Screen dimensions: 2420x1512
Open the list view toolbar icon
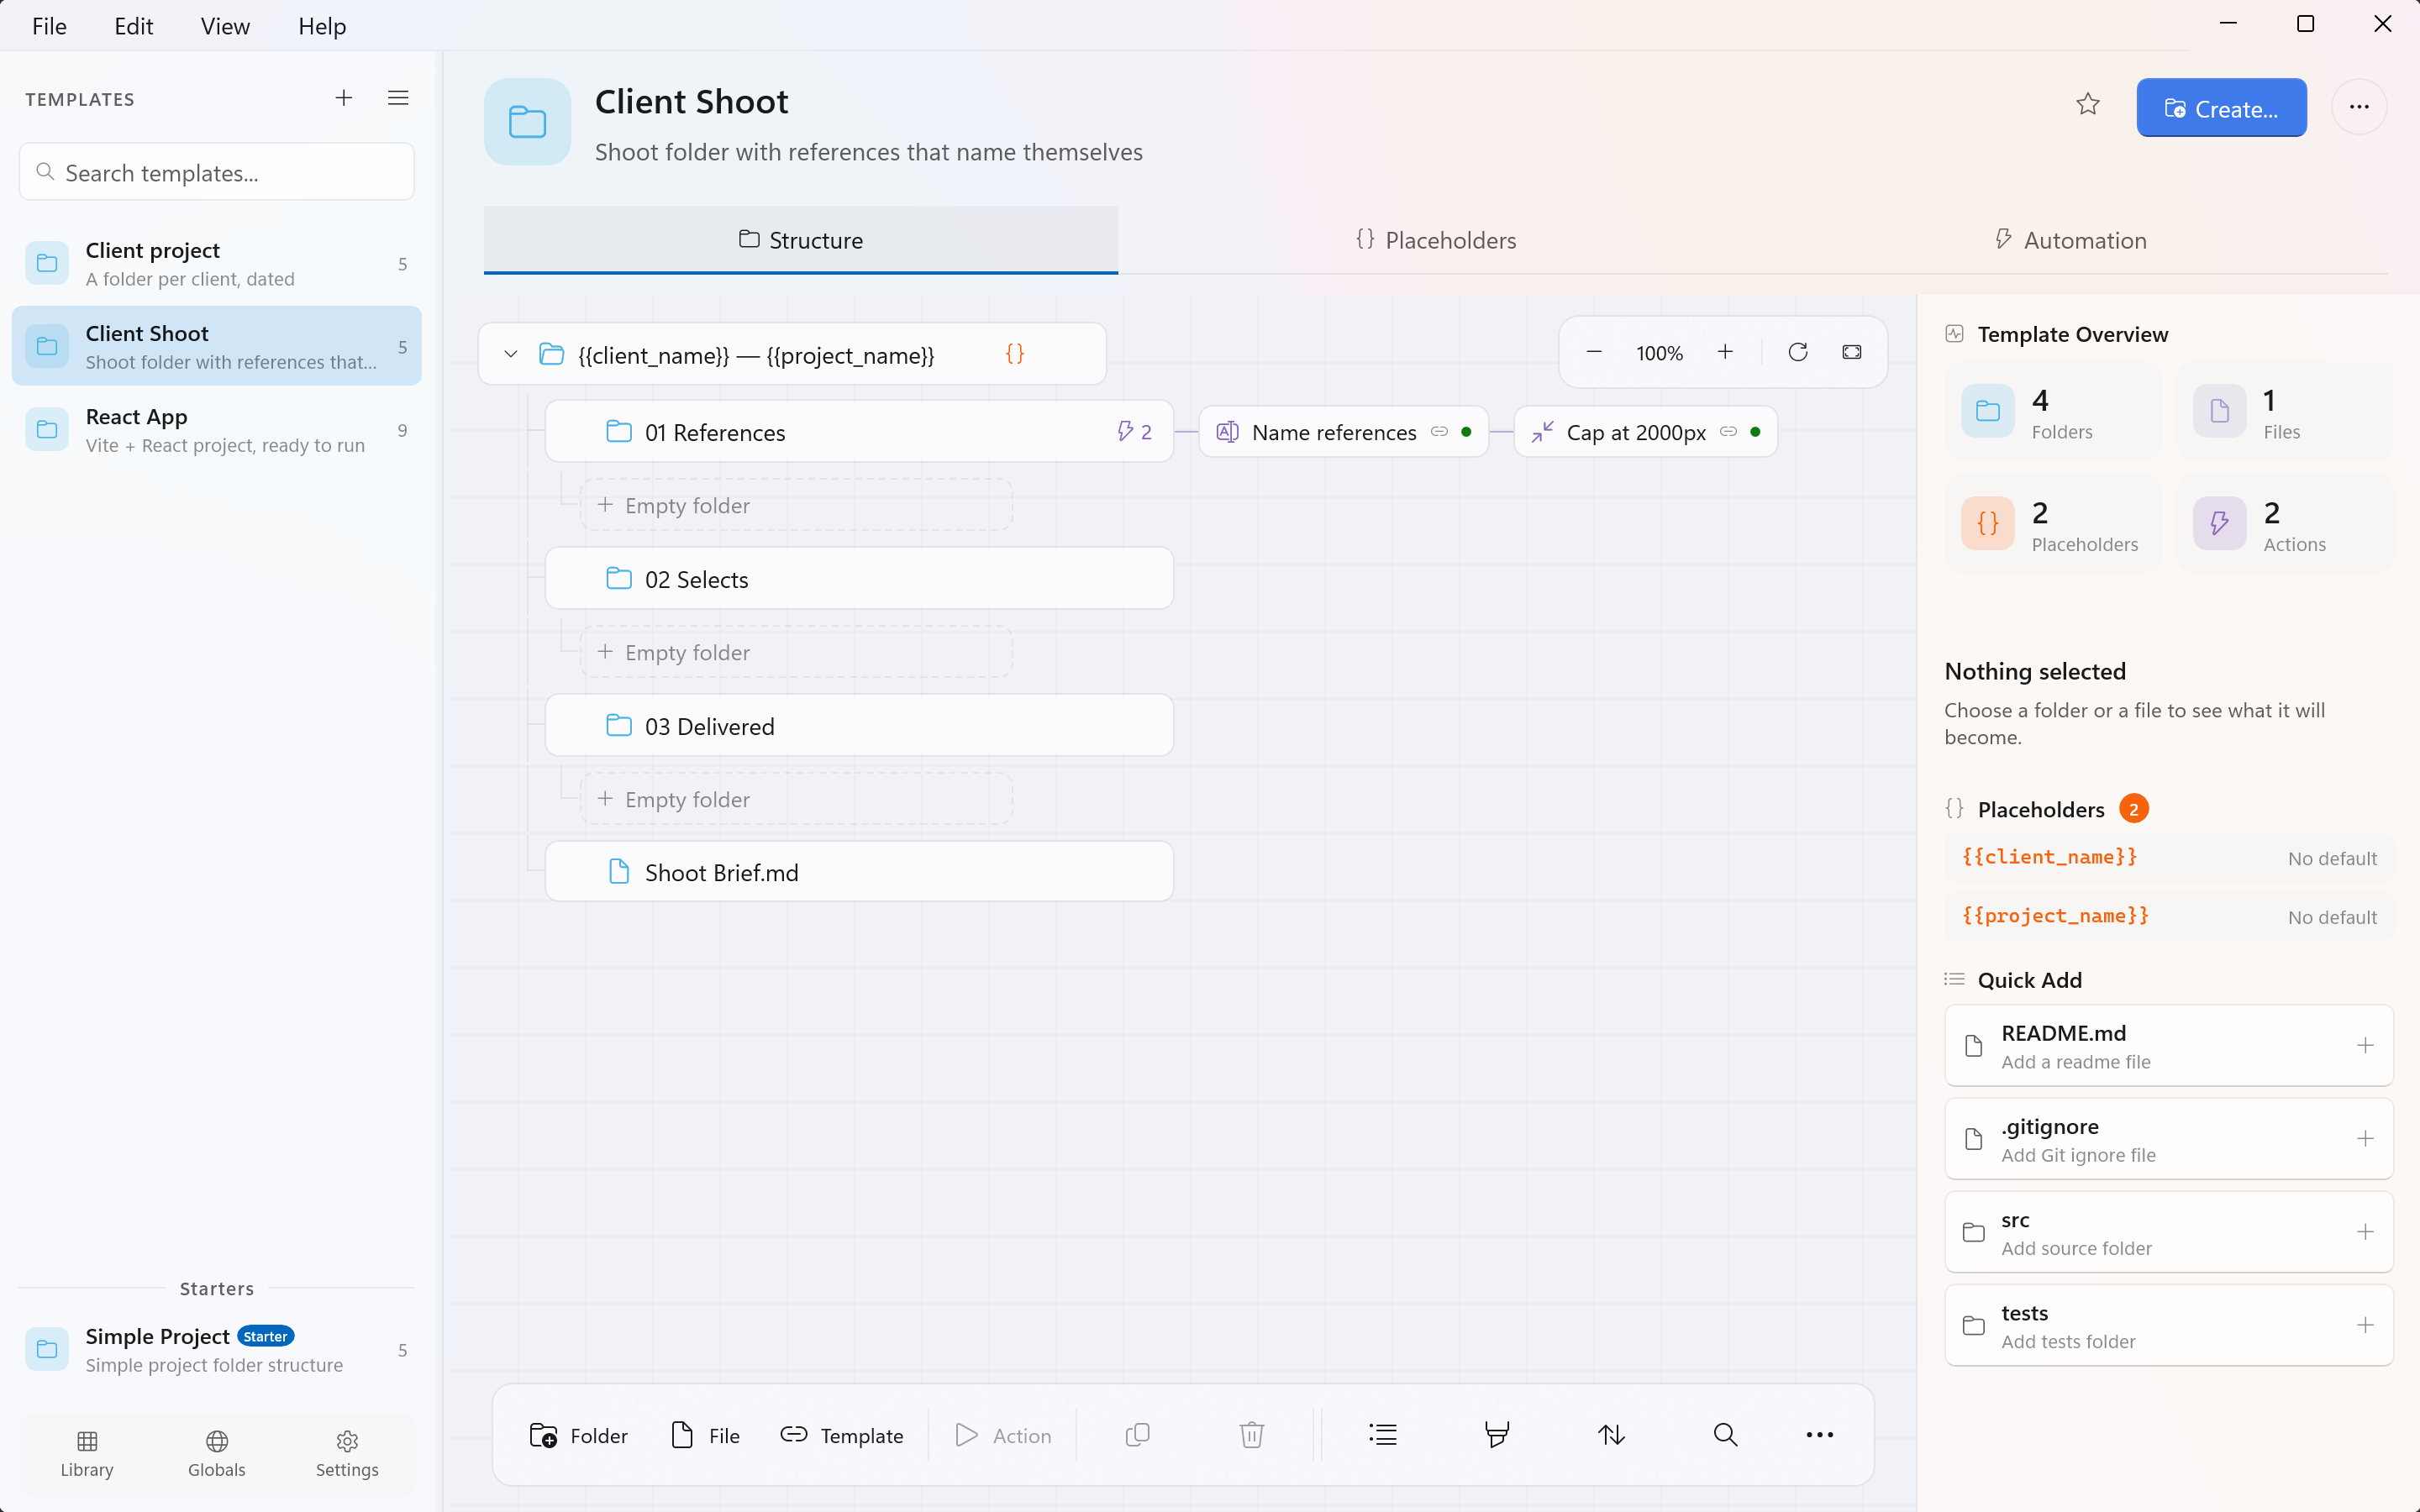1382,1435
